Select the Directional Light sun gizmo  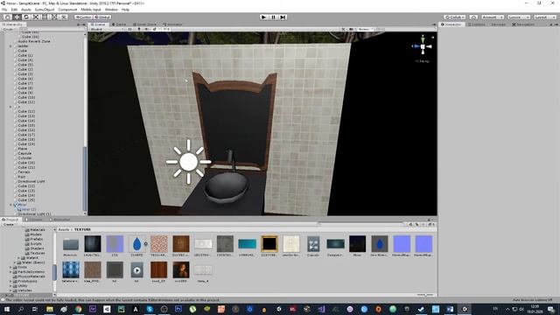coord(188,162)
